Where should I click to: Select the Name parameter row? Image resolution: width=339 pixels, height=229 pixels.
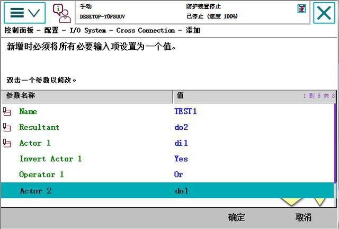(x=167, y=111)
